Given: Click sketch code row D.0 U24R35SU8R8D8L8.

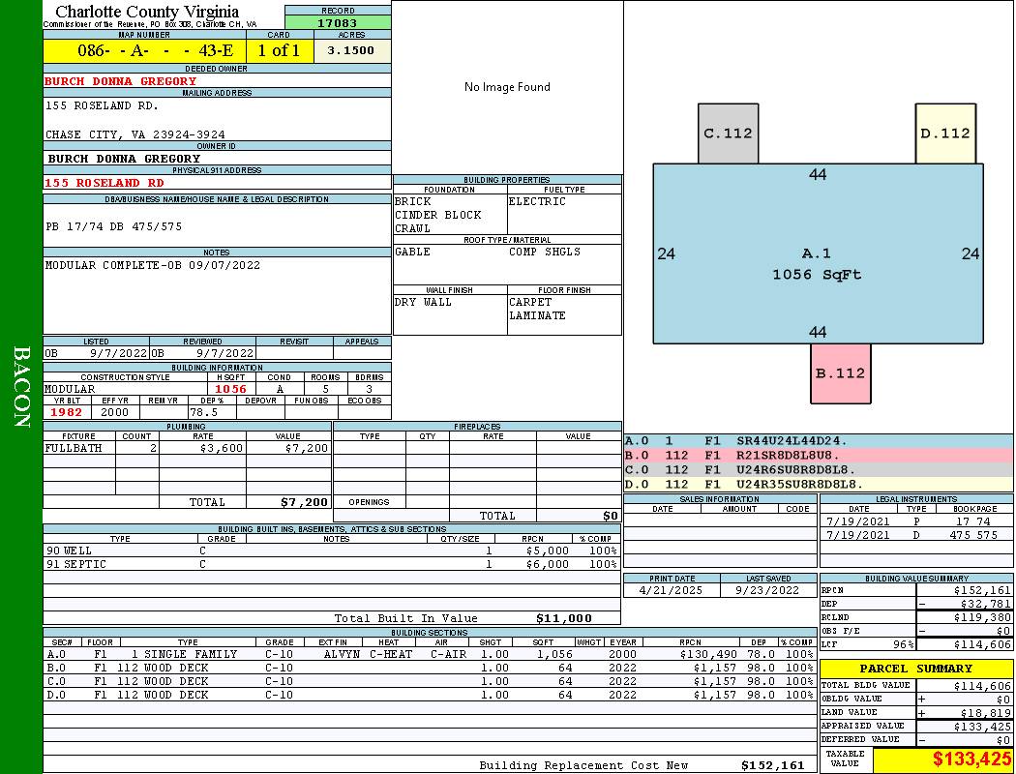Looking at the screenshot, I should 819,484.
